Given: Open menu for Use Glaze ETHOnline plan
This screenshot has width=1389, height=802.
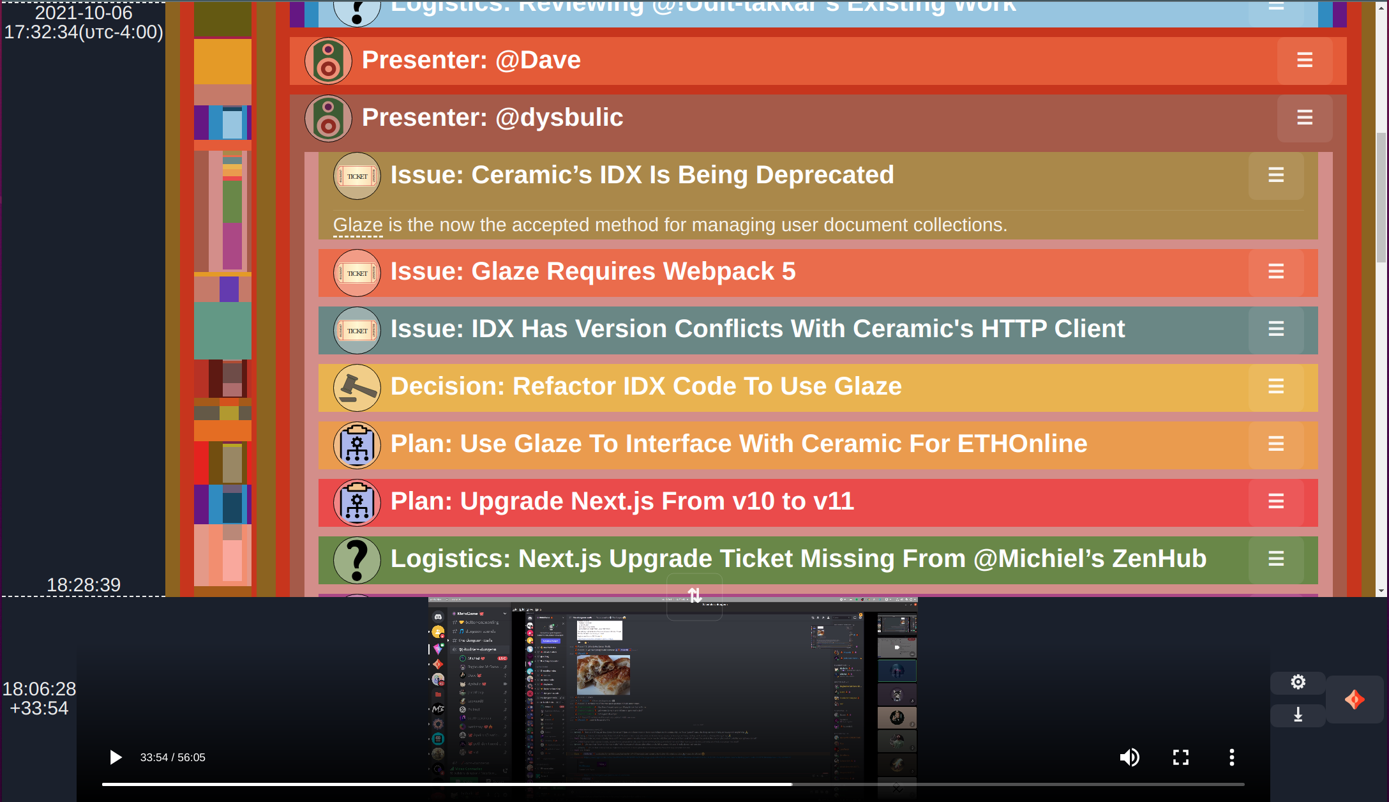Looking at the screenshot, I should 1276,444.
